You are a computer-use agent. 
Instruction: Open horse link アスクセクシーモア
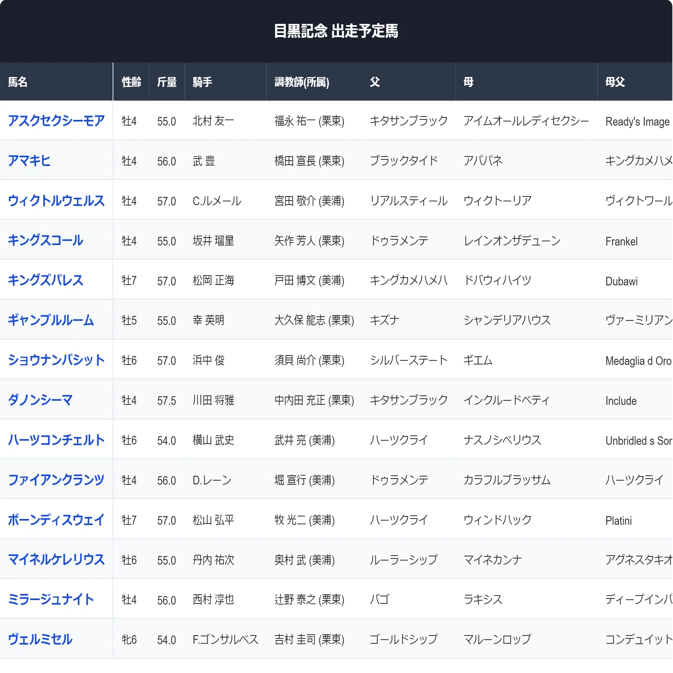click(x=56, y=121)
